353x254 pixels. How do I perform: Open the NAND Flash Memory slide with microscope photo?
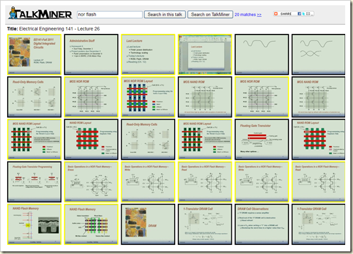(x=35, y=224)
